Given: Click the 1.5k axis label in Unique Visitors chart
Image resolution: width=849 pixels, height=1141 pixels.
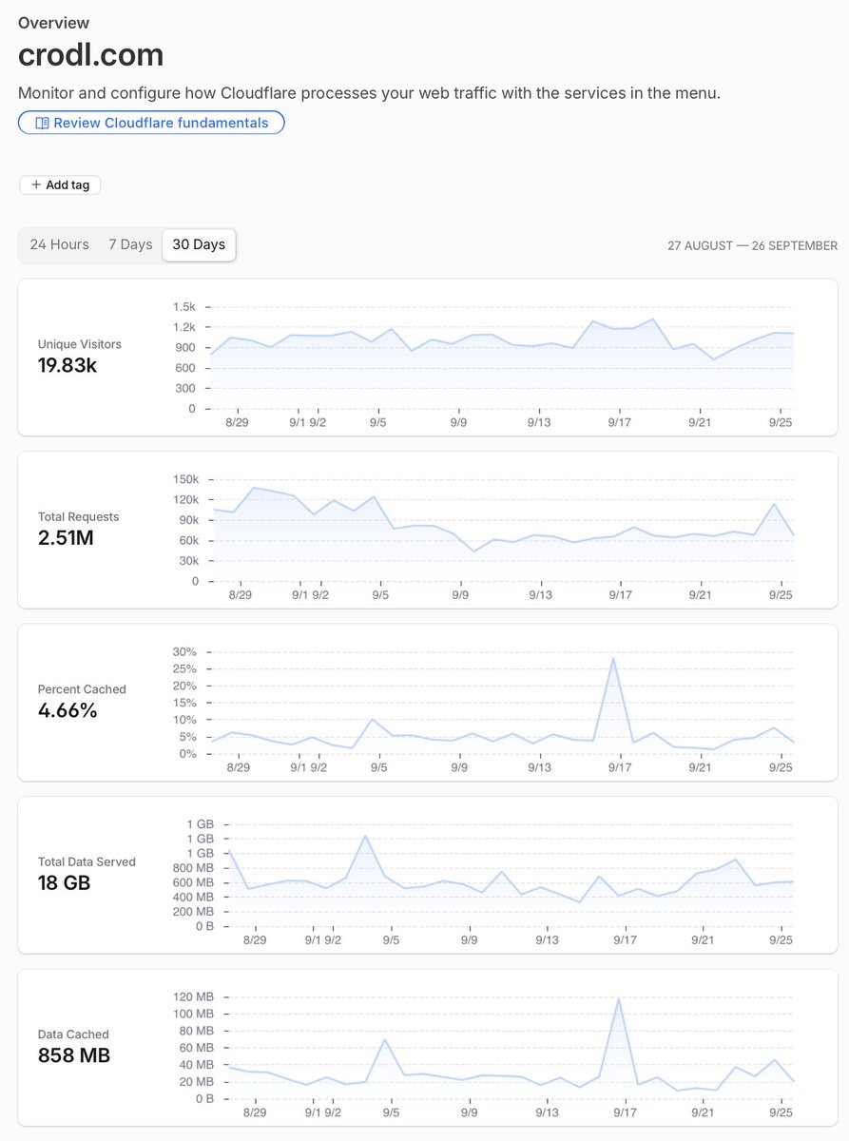Looking at the screenshot, I should 184,307.
